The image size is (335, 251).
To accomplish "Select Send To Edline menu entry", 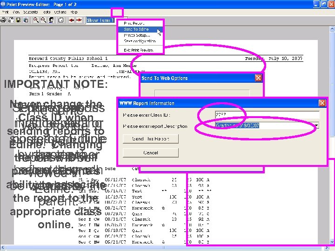I will [x=141, y=29].
